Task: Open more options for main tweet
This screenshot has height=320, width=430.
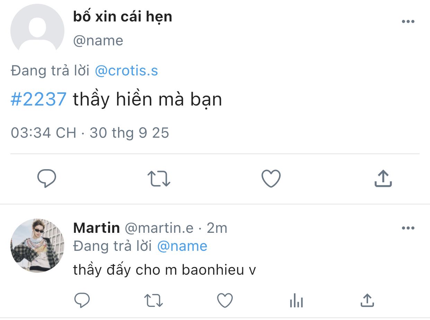Action: pyautogui.click(x=408, y=22)
